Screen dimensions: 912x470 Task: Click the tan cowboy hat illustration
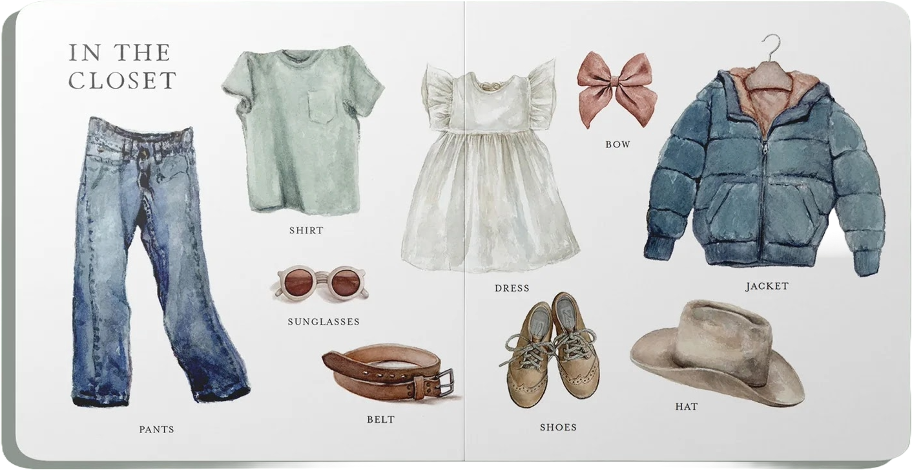pos(717,352)
